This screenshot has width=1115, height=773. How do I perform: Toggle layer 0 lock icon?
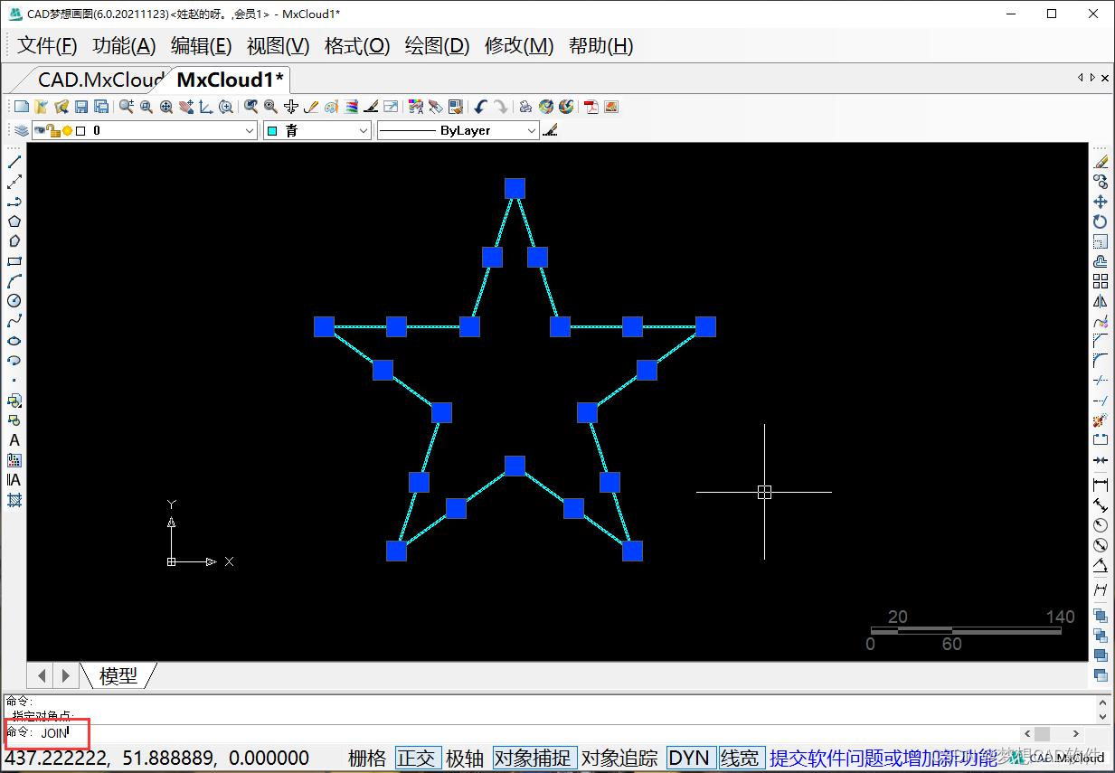[53, 131]
